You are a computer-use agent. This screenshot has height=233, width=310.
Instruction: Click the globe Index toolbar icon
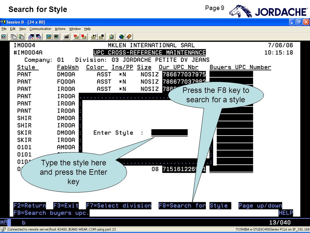coord(121,37)
